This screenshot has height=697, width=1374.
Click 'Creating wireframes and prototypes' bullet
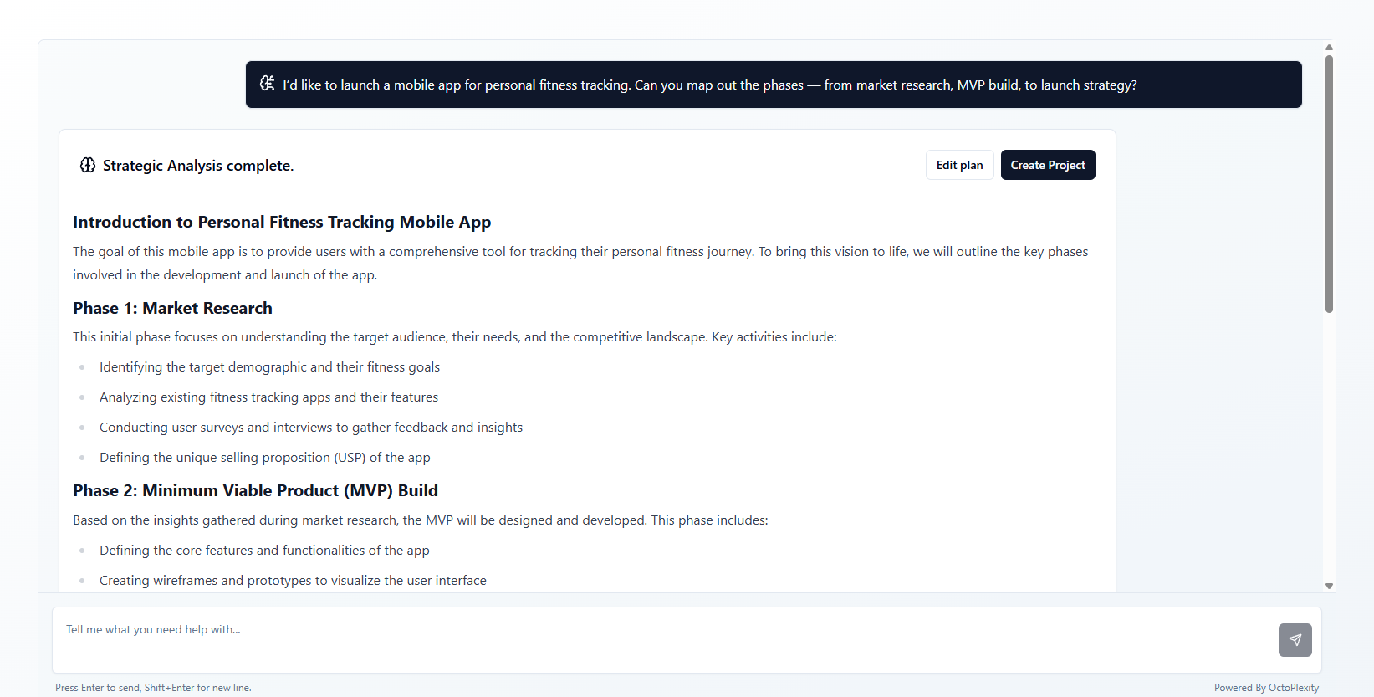[x=293, y=581]
